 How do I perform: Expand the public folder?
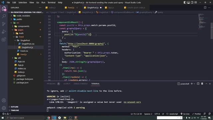[19, 19]
